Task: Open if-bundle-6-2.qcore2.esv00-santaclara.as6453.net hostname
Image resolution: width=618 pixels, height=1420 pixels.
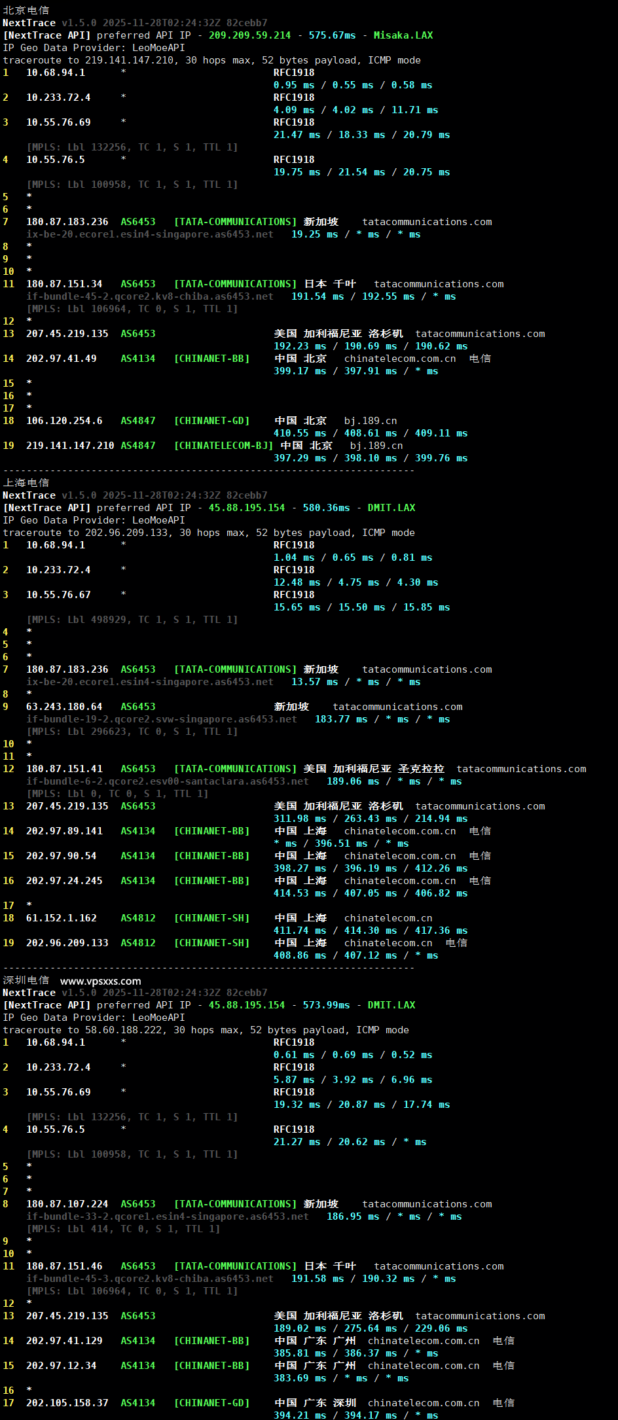Action: [x=168, y=781]
